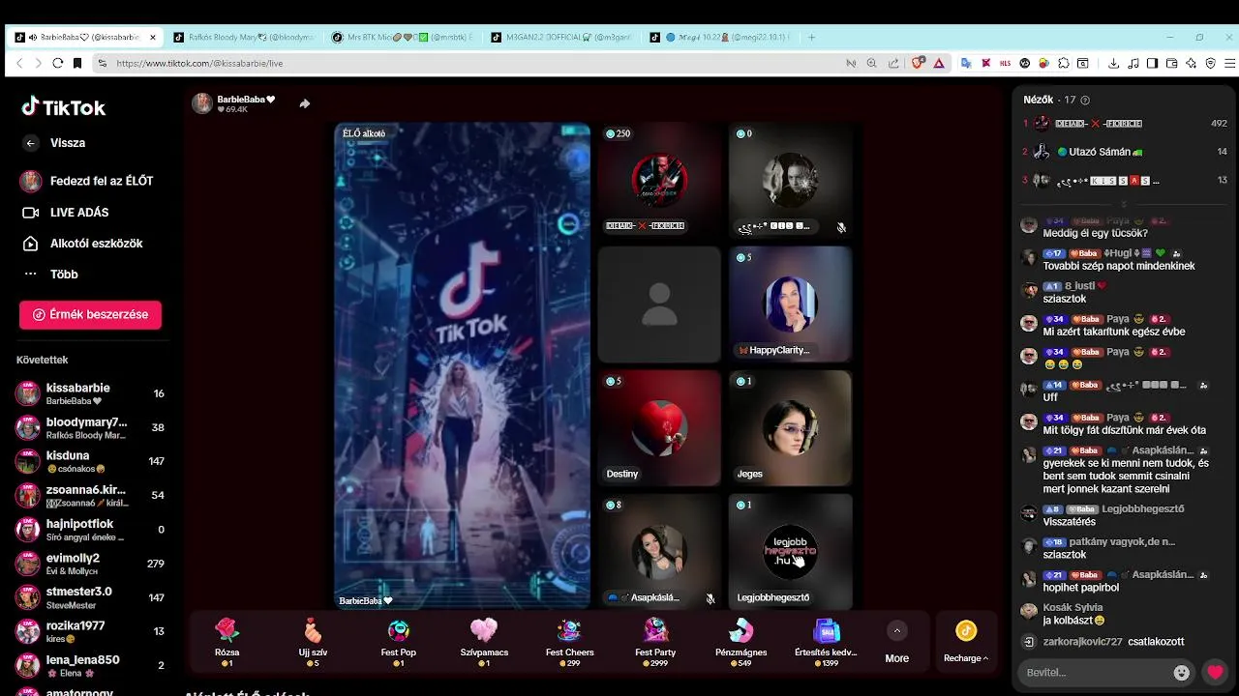Open browser downloads
Viewport: 1239px width, 696px height.
[1113, 63]
